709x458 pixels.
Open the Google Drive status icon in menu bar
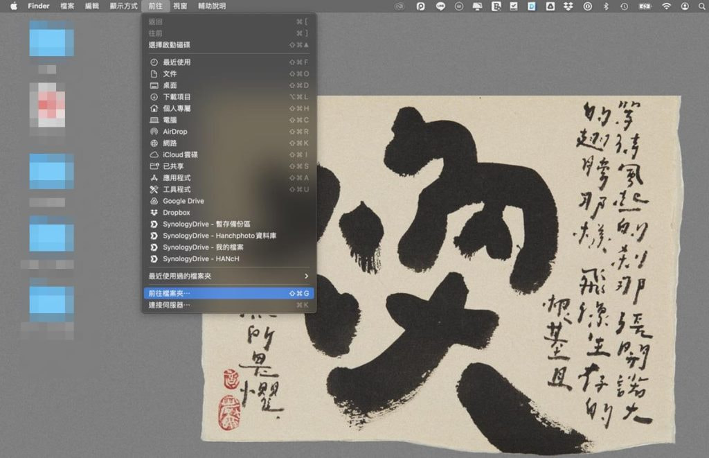click(x=550, y=6)
